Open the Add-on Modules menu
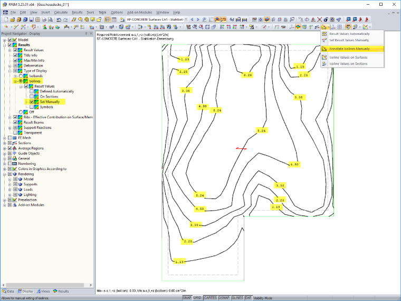401x301 pixels. pos(140,12)
